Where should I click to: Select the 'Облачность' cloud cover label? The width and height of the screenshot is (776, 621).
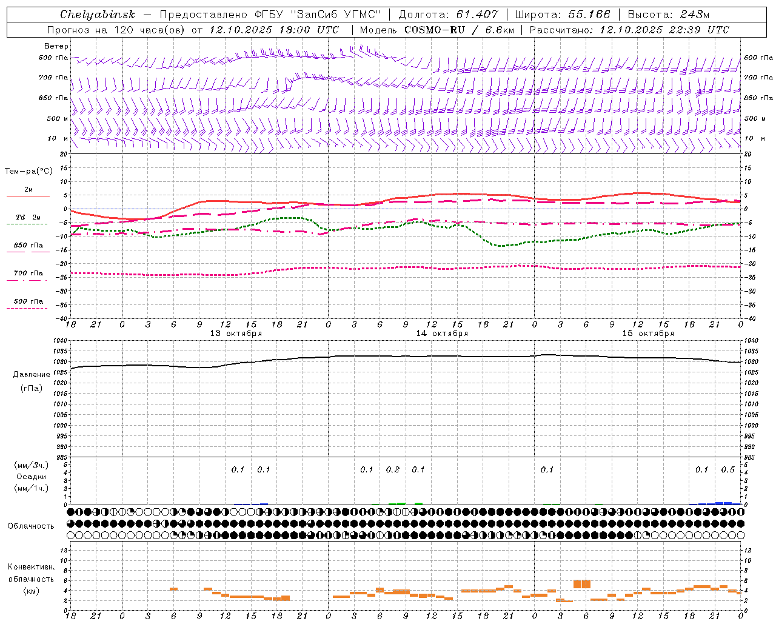(x=31, y=526)
